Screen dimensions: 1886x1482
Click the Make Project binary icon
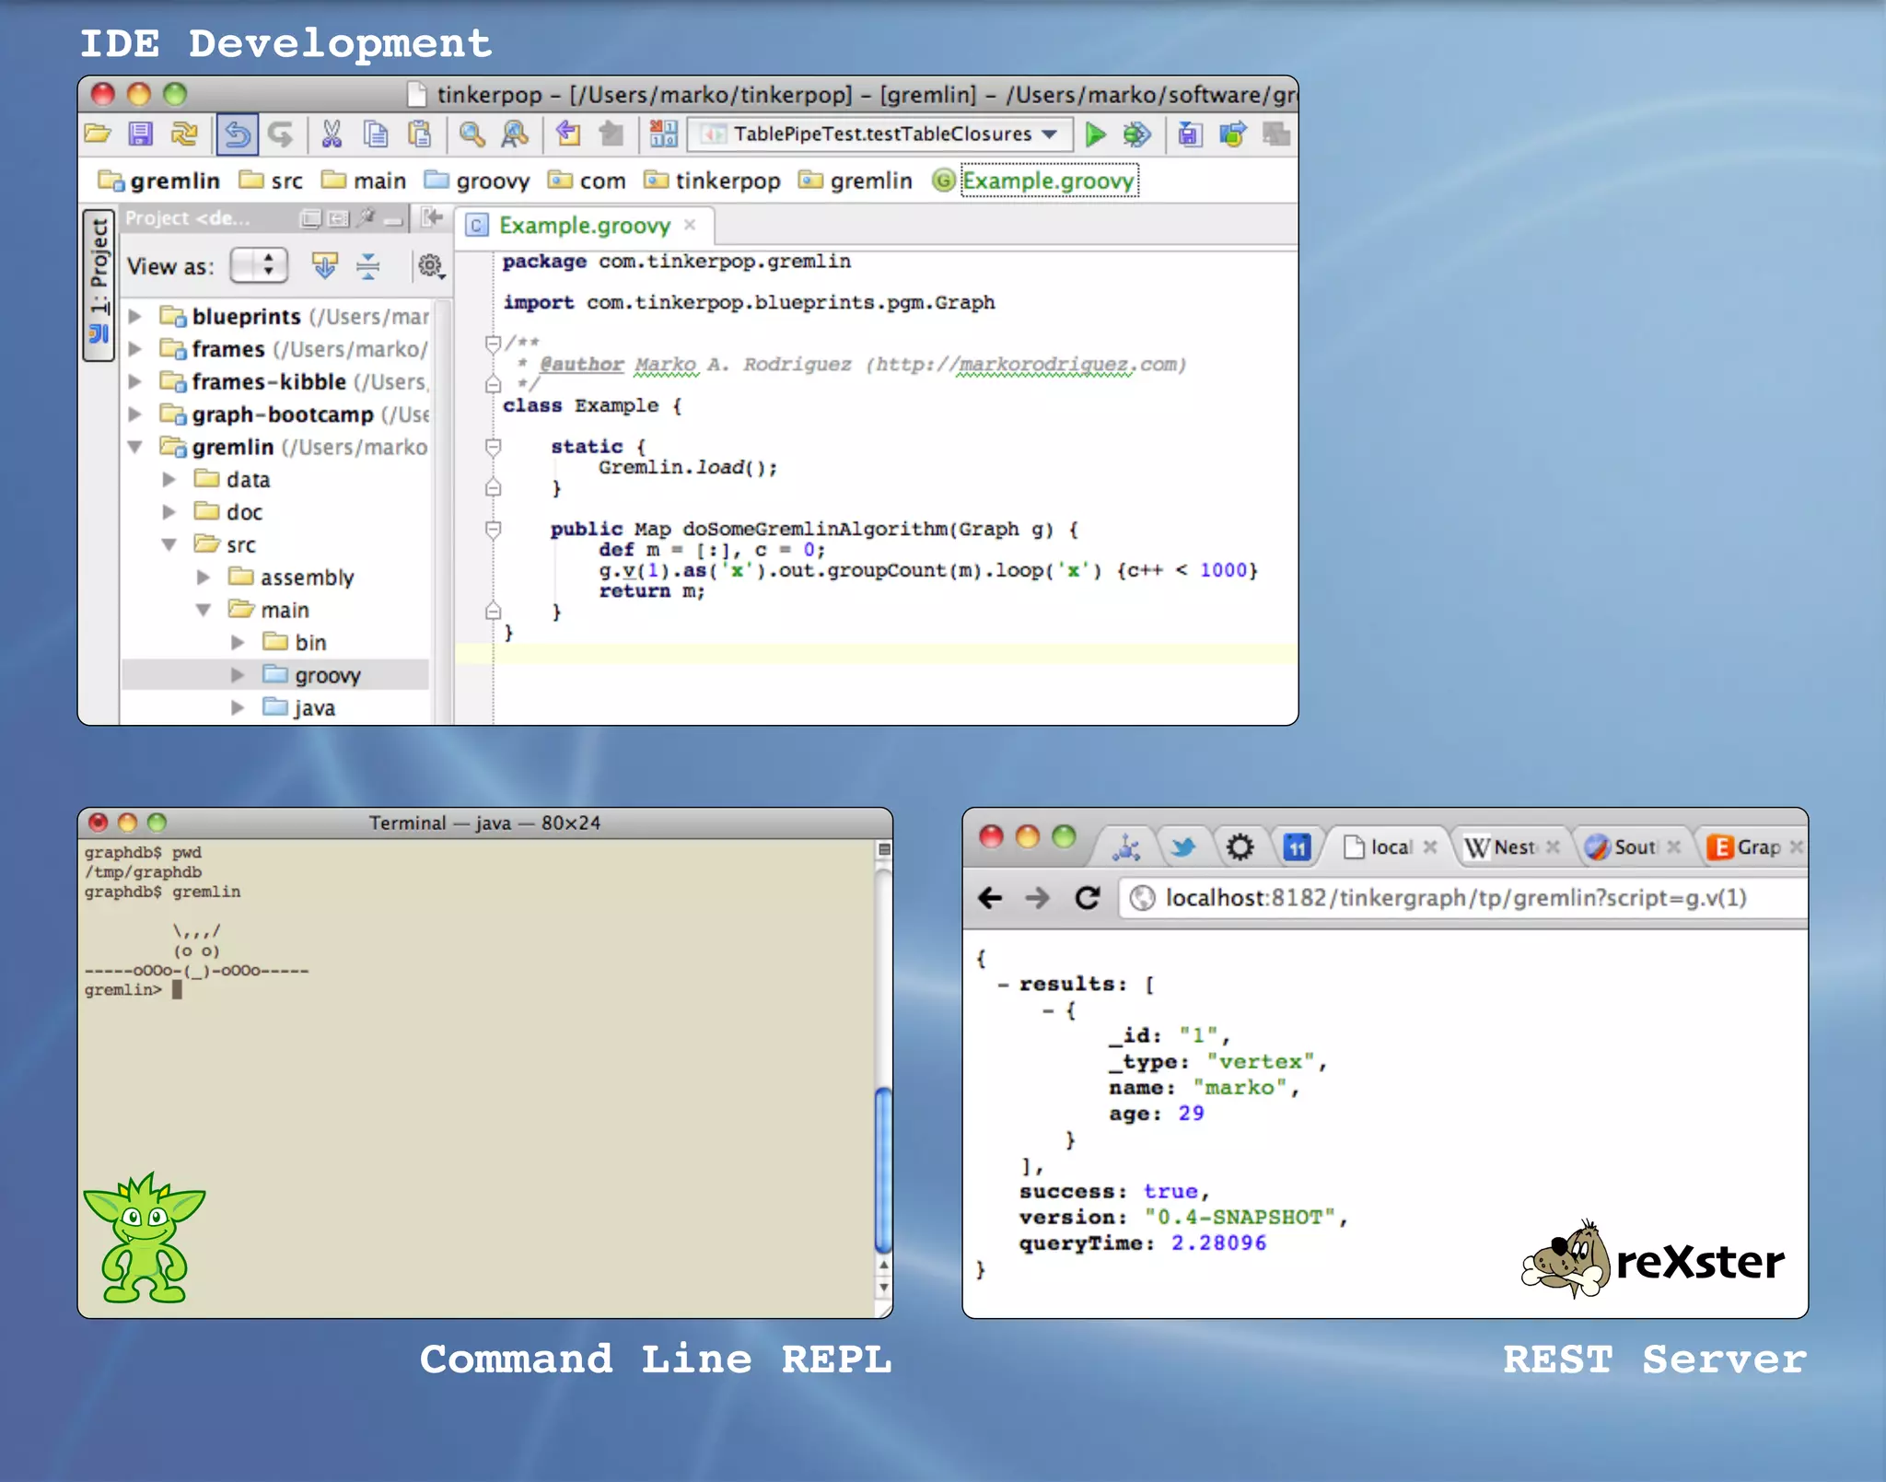(663, 134)
